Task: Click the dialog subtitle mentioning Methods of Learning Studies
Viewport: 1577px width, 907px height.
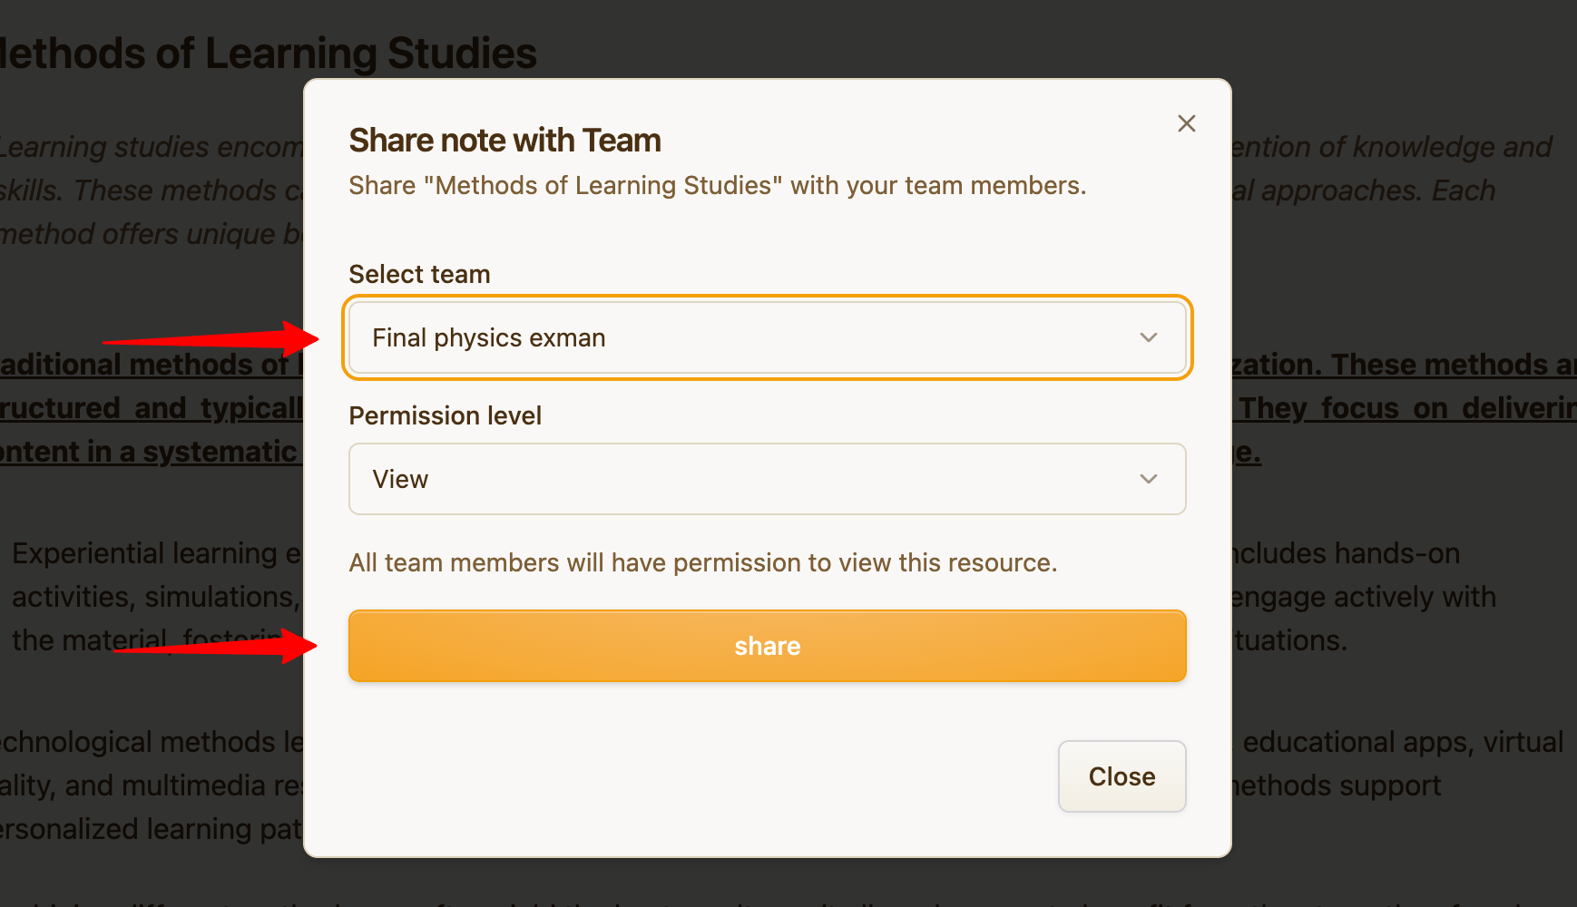Action: click(x=717, y=185)
